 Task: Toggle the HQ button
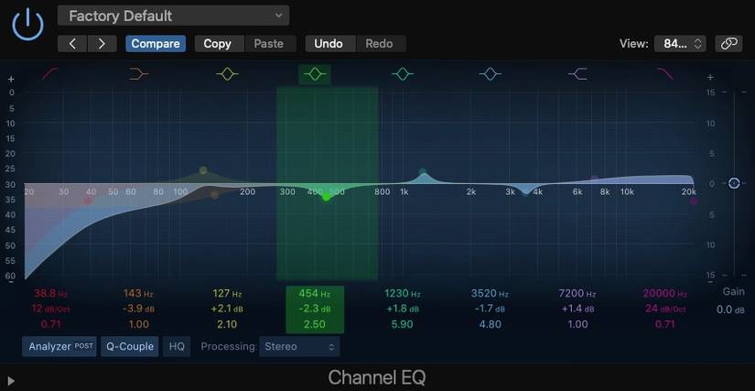coord(177,347)
